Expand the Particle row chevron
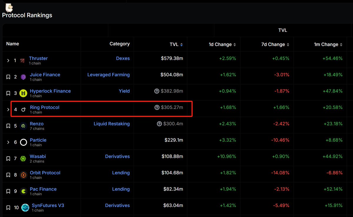The height and width of the screenshot is (217, 353). coord(8,142)
